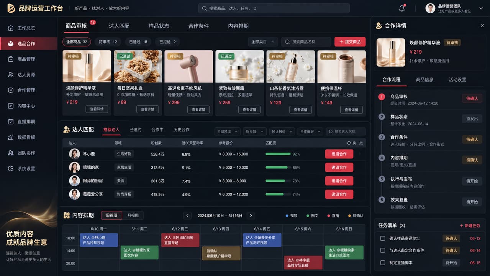This screenshot has width=490, height=276.
Task: Filter products by 已通过 18
Action: coord(138,42)
